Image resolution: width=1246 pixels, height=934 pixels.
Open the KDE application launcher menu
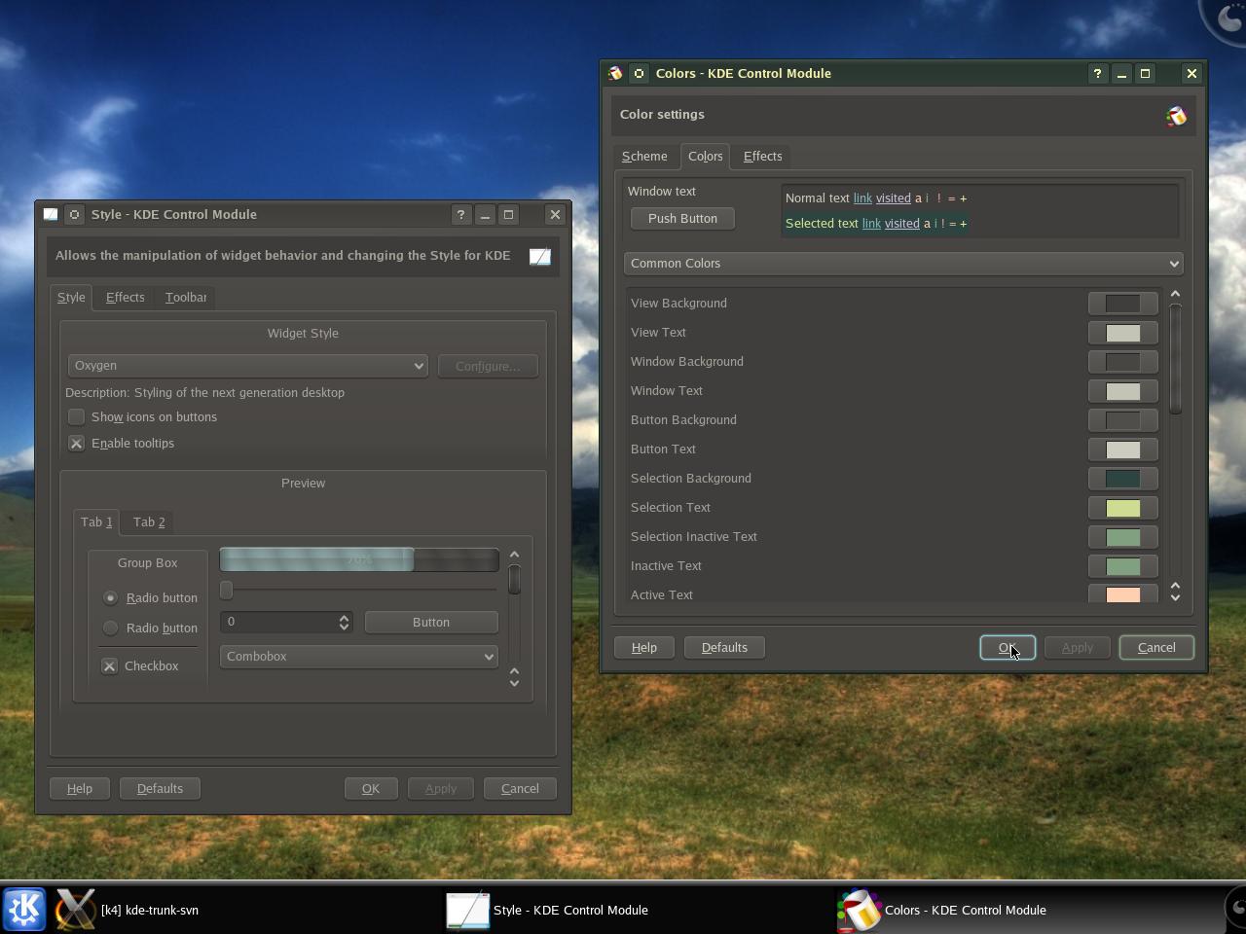click(x=24, y=910)
